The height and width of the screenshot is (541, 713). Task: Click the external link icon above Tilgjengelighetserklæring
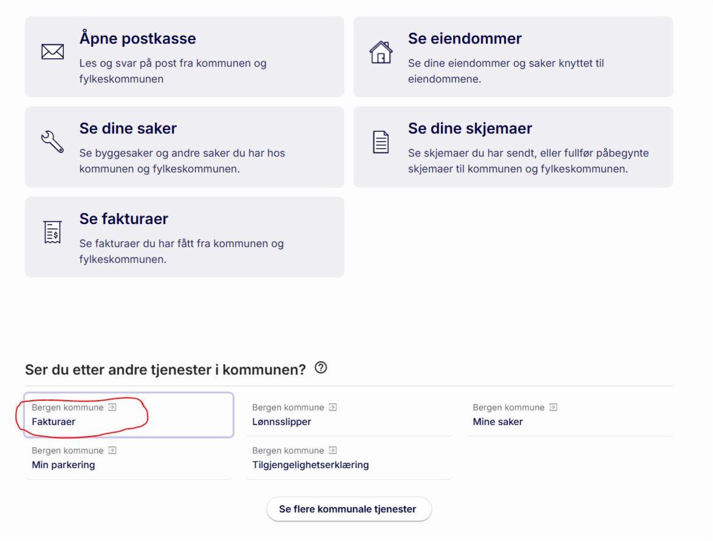coord(333,451)
